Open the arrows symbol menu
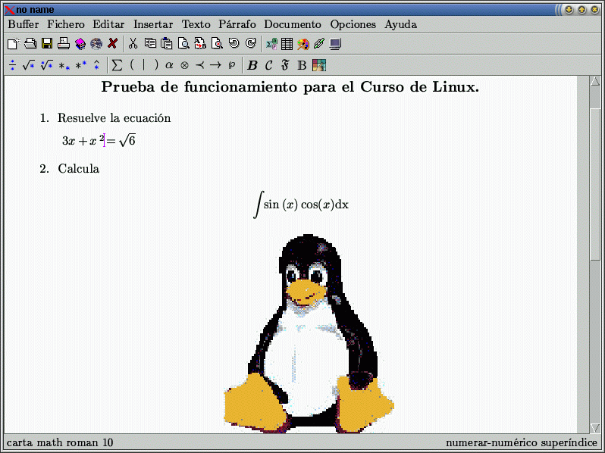The image size is (605, 453). tap(215, 65)
